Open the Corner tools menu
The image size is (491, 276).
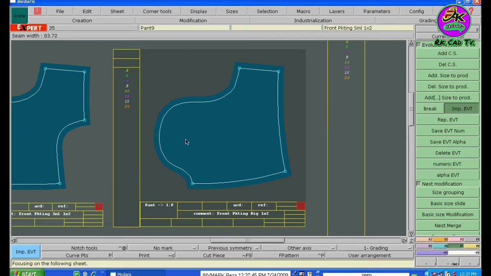(x=157, y=11)
